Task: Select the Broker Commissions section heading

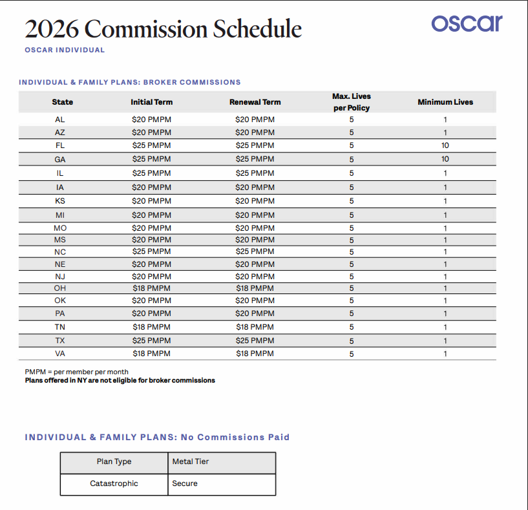Action: point(129,82)
